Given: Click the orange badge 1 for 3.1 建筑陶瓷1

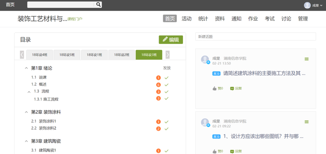Looking at the screenshot, I should [x=159, y=151].
